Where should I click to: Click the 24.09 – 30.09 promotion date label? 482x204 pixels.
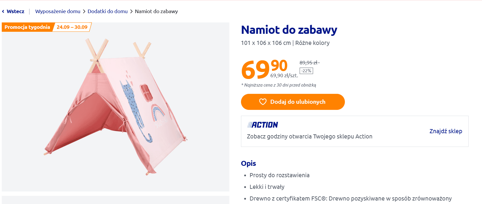[x=72, y=27]
